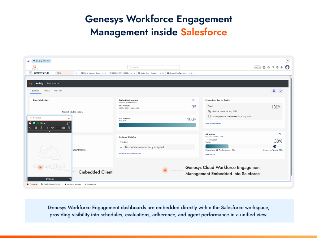Toggle the On Queue status bar
The height and width of the screenshot is (238, 317).
(x=50, y=179)
